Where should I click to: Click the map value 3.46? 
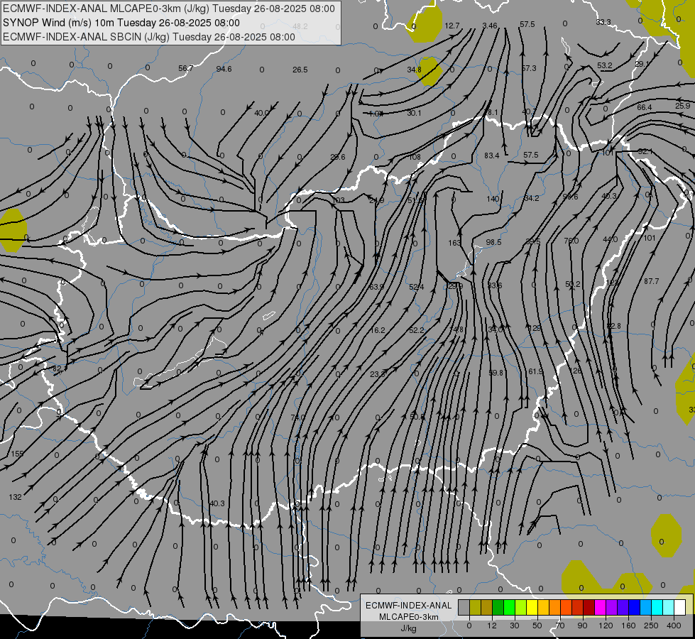(490, 26)
